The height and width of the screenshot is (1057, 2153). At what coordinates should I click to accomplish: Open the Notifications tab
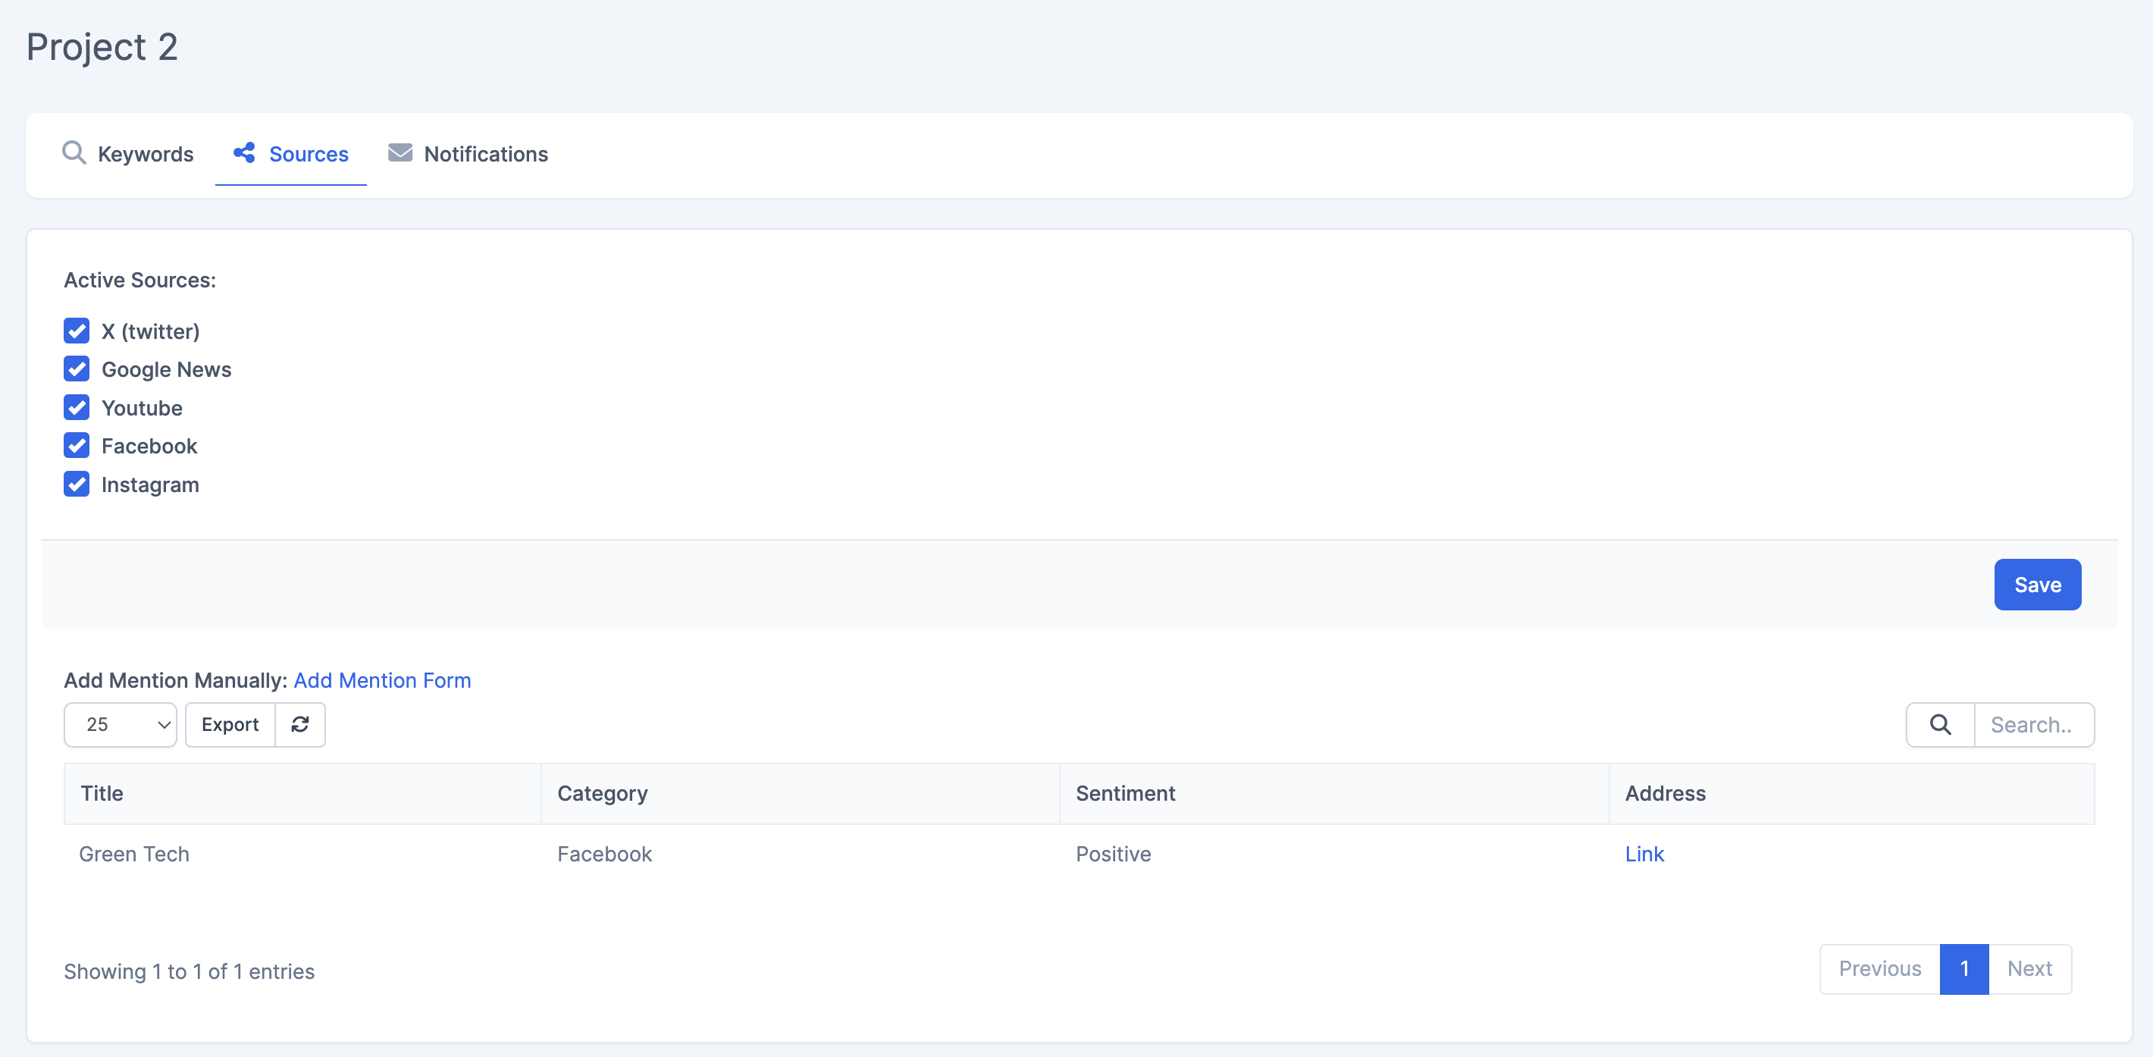(x=484, y=155)
